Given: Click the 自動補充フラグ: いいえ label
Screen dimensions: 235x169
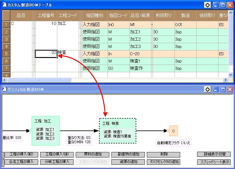Looking at the screenshot, I should 174,143.
